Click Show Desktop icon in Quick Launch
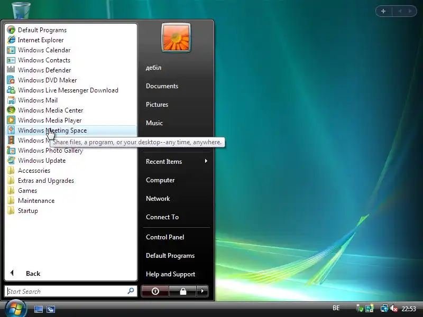 point(38,309)
